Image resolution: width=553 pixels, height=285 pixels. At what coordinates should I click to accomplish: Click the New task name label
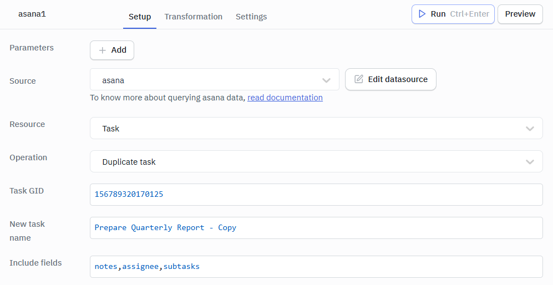(27, 231)
